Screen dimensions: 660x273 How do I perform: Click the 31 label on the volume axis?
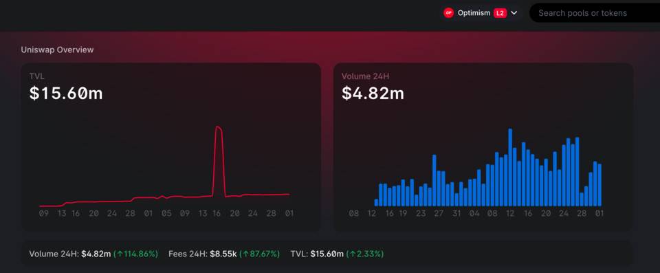(x=456, y=213)
